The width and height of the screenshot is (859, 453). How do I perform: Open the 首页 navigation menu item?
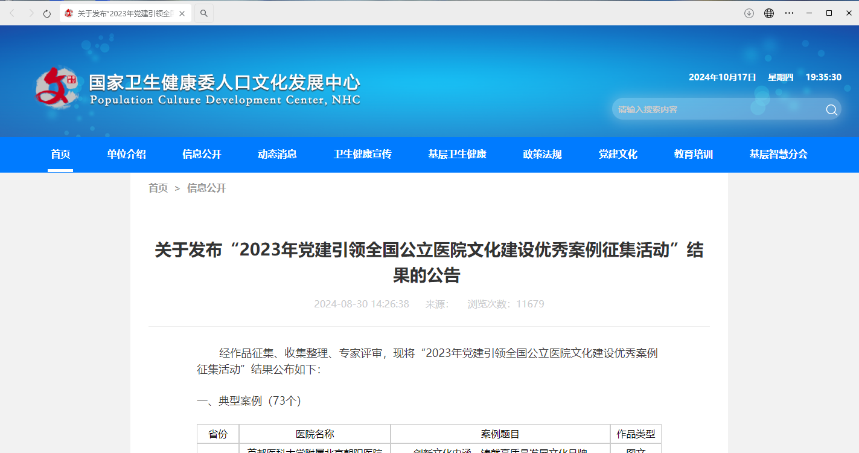(60, 154)
